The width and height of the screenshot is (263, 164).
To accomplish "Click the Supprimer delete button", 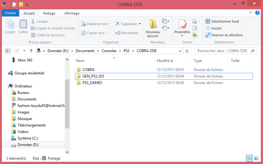I will [x=127, y=24].
